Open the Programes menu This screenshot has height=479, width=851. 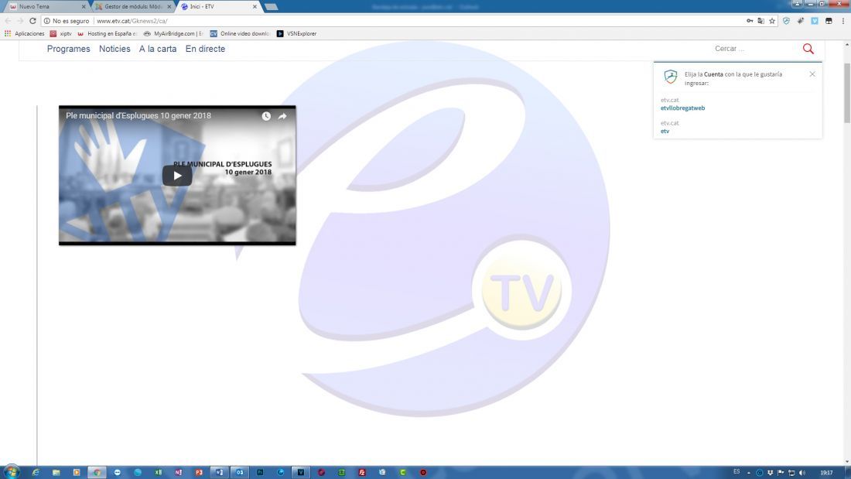click(68, 49)
